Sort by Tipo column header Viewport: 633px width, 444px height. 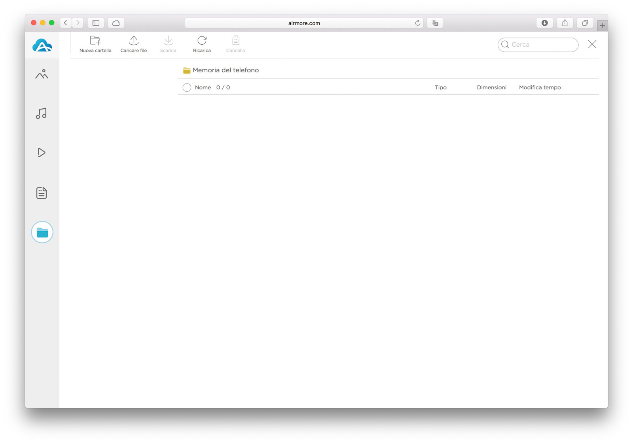[441, 87]
